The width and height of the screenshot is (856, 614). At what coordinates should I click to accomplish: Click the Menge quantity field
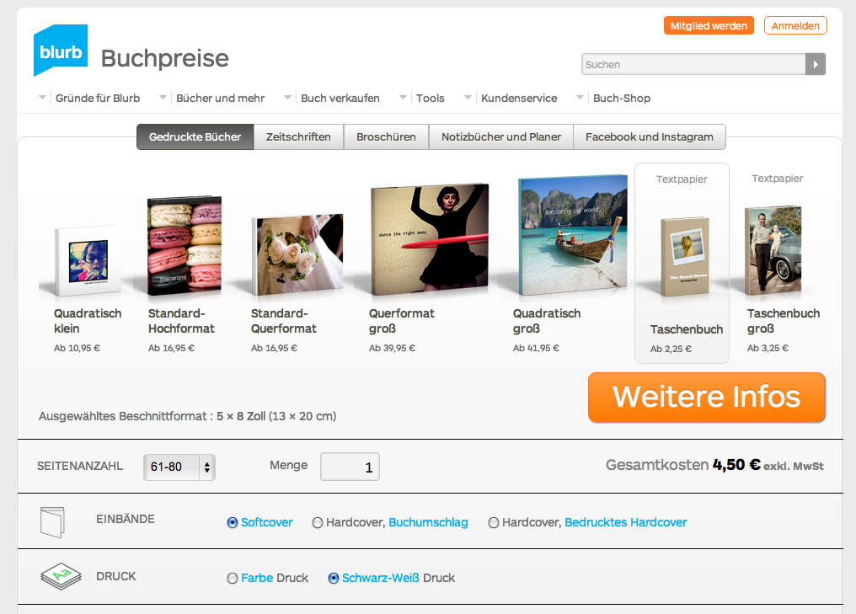click(x=350, y=467)
